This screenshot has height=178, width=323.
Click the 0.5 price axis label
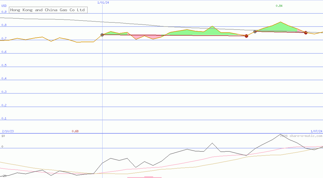pos(4,65)
